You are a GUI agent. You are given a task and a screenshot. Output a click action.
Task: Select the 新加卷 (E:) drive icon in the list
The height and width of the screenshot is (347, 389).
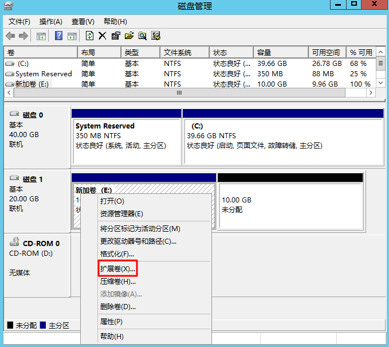[10, 84]
